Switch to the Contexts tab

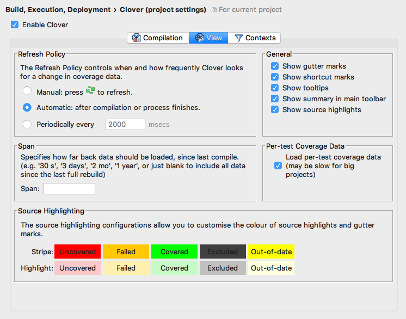coord(255,38)
